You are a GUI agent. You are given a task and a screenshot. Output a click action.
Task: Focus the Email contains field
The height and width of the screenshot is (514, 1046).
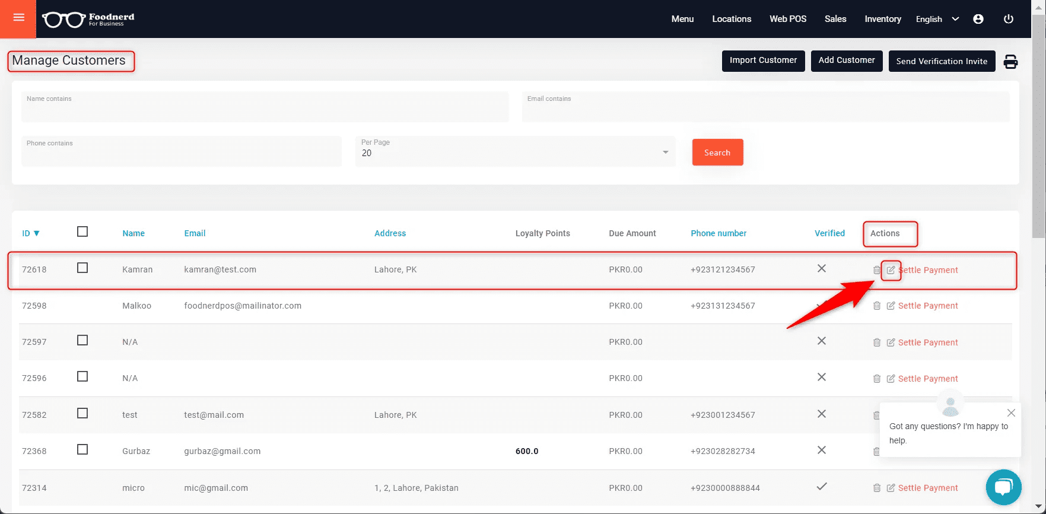click(765, 107)
